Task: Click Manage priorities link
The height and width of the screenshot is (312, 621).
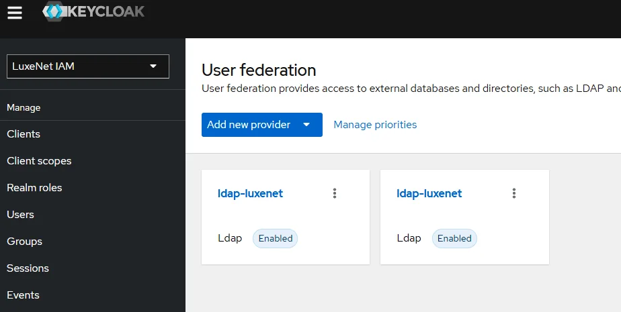Action: pyautogui.click(x=375, y=125)
